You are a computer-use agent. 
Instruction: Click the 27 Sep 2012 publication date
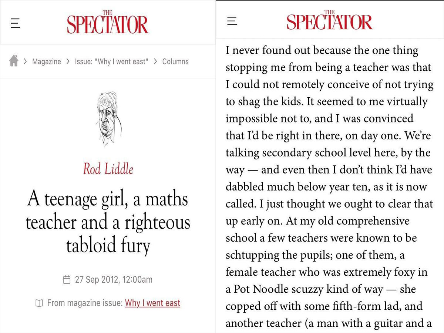coord(114,279)
